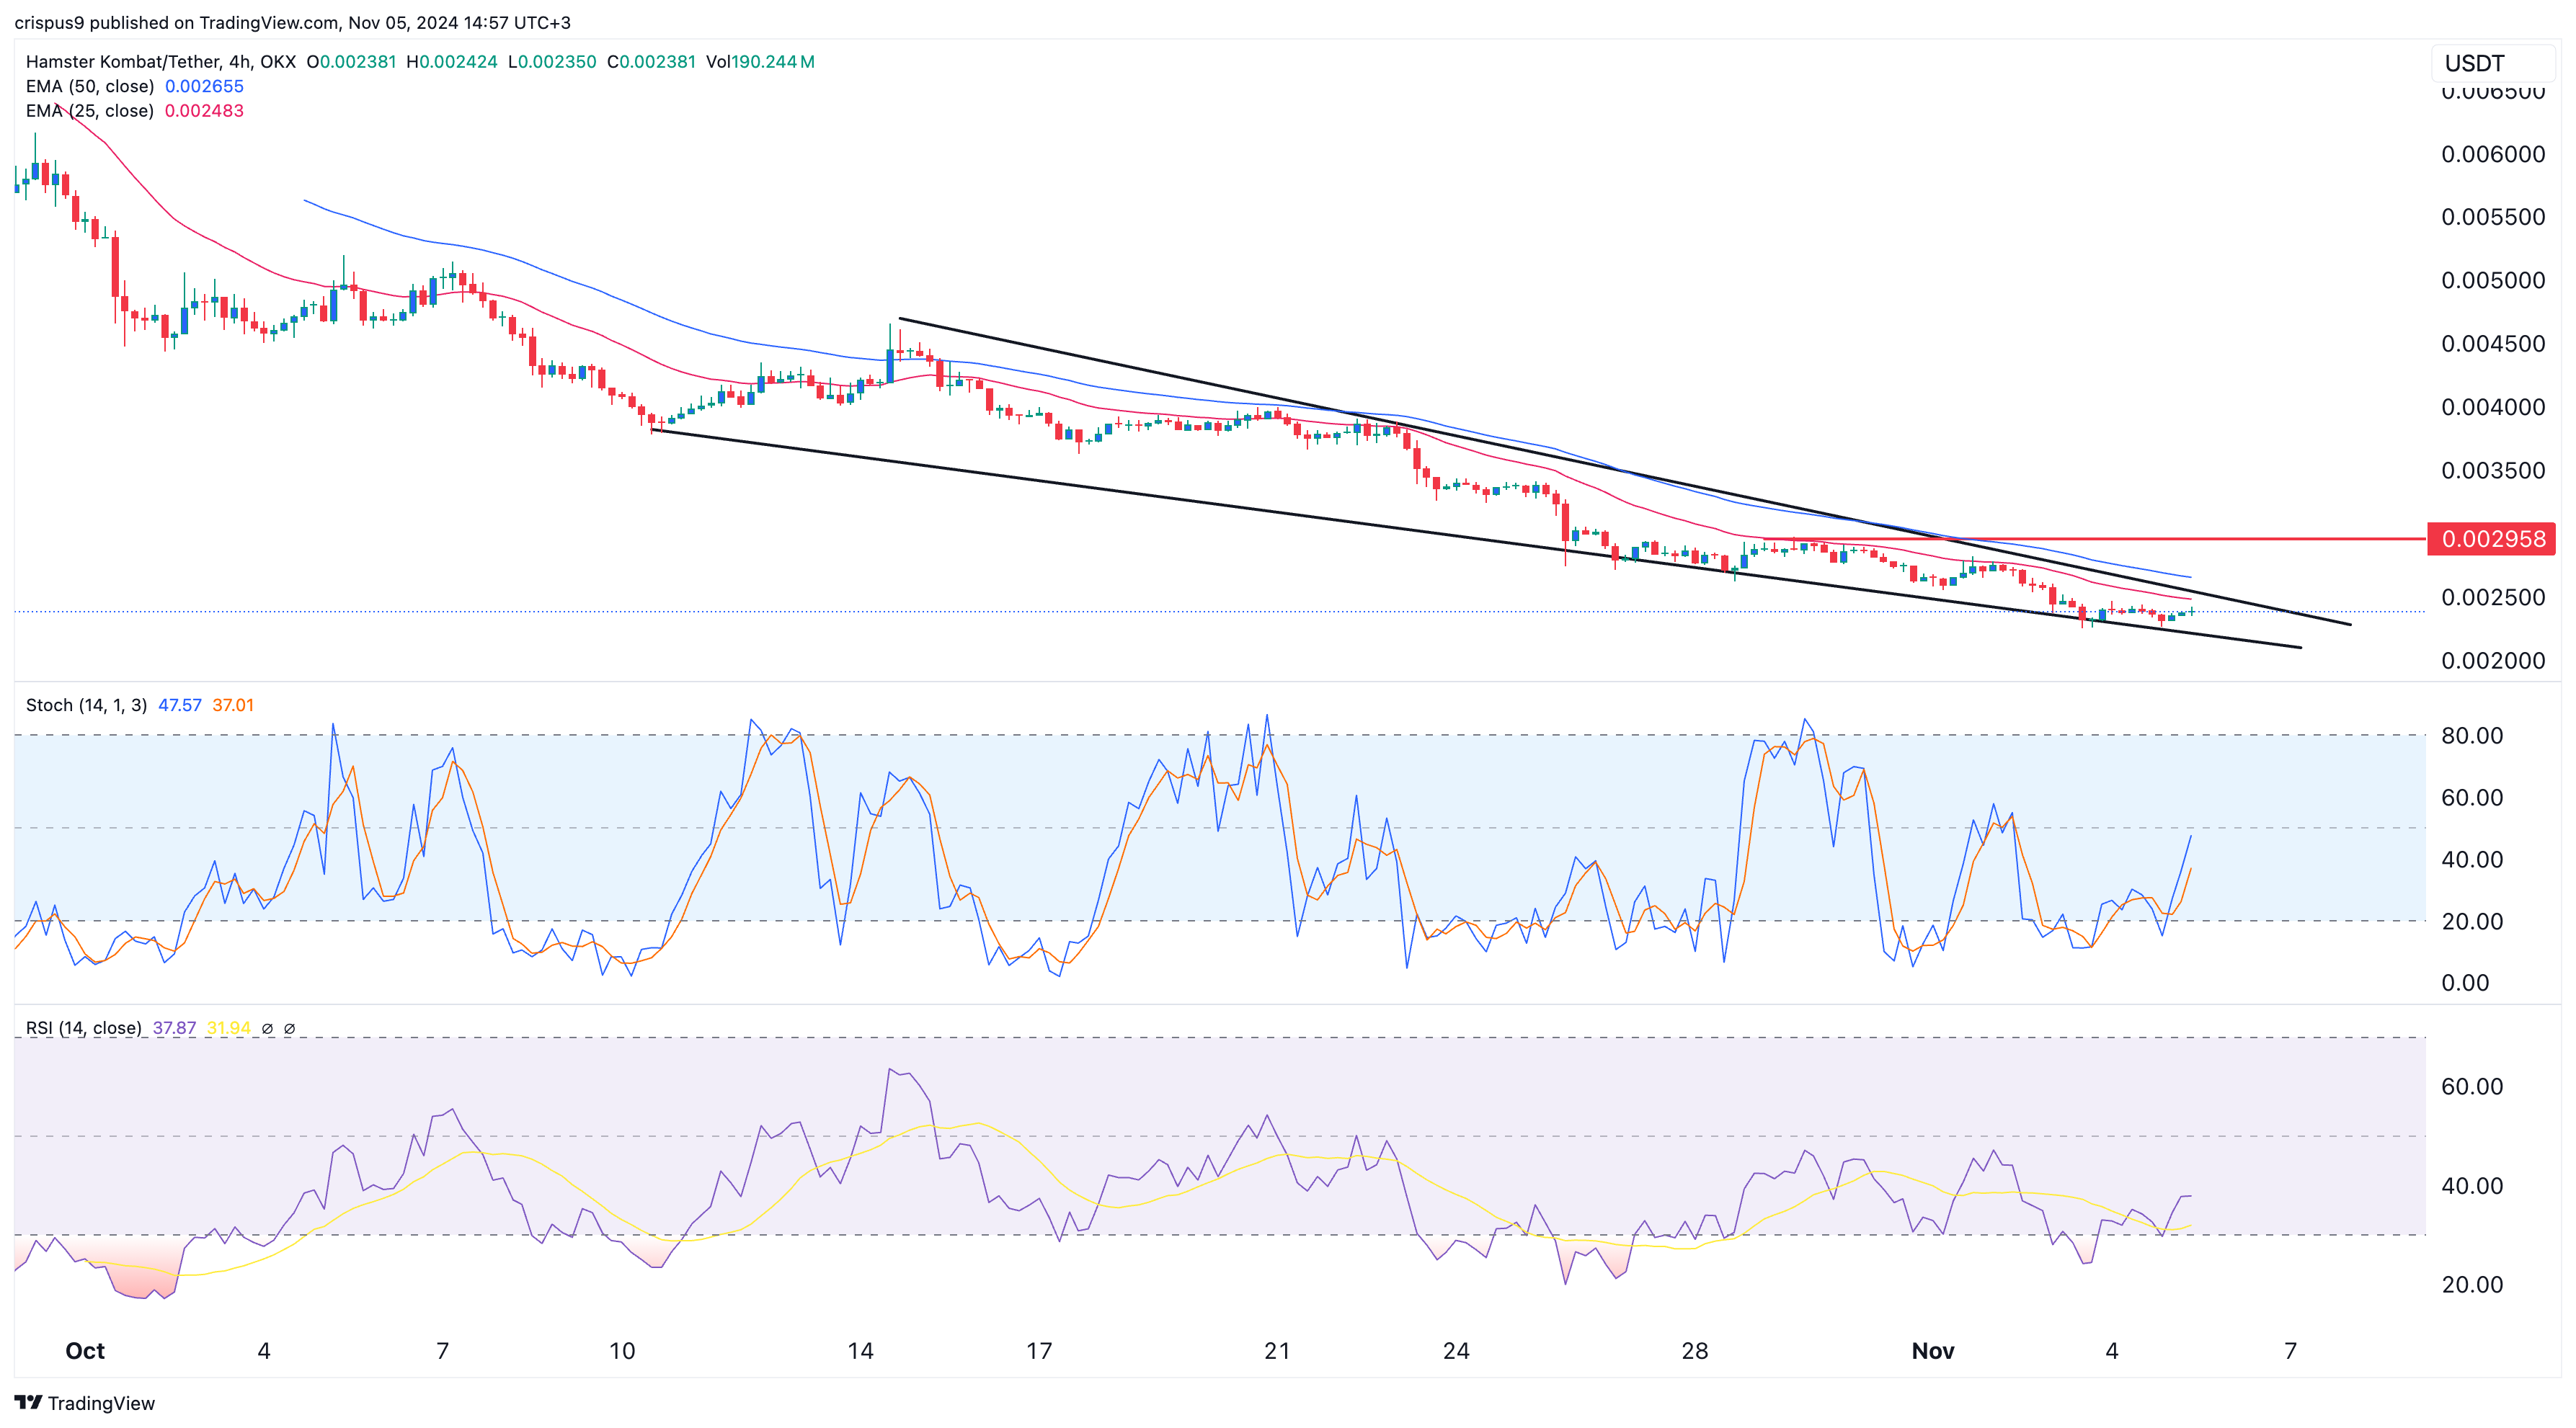Click date 21 on the time axis
2576x1428 pixels.
[1277, 1351]
